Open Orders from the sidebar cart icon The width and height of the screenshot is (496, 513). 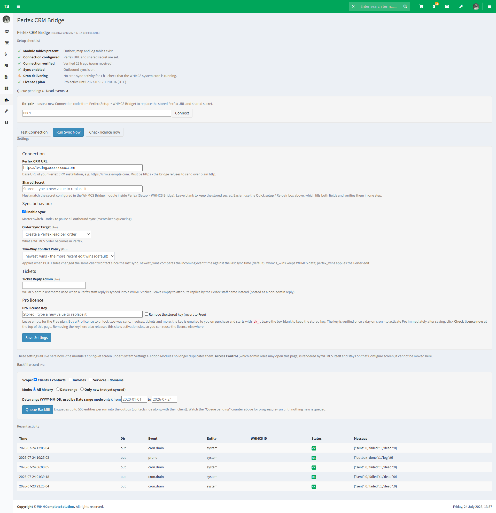6,43
